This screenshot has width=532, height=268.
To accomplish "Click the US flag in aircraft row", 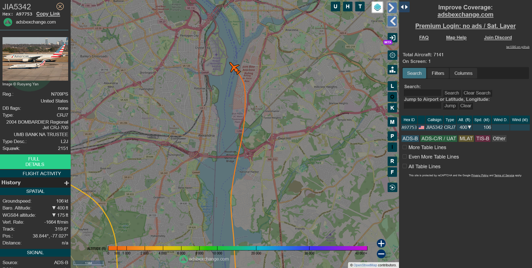I will 421,127.
